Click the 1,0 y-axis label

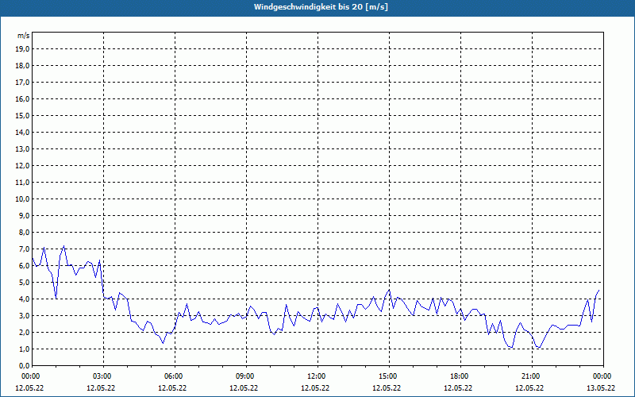[24, 349]
